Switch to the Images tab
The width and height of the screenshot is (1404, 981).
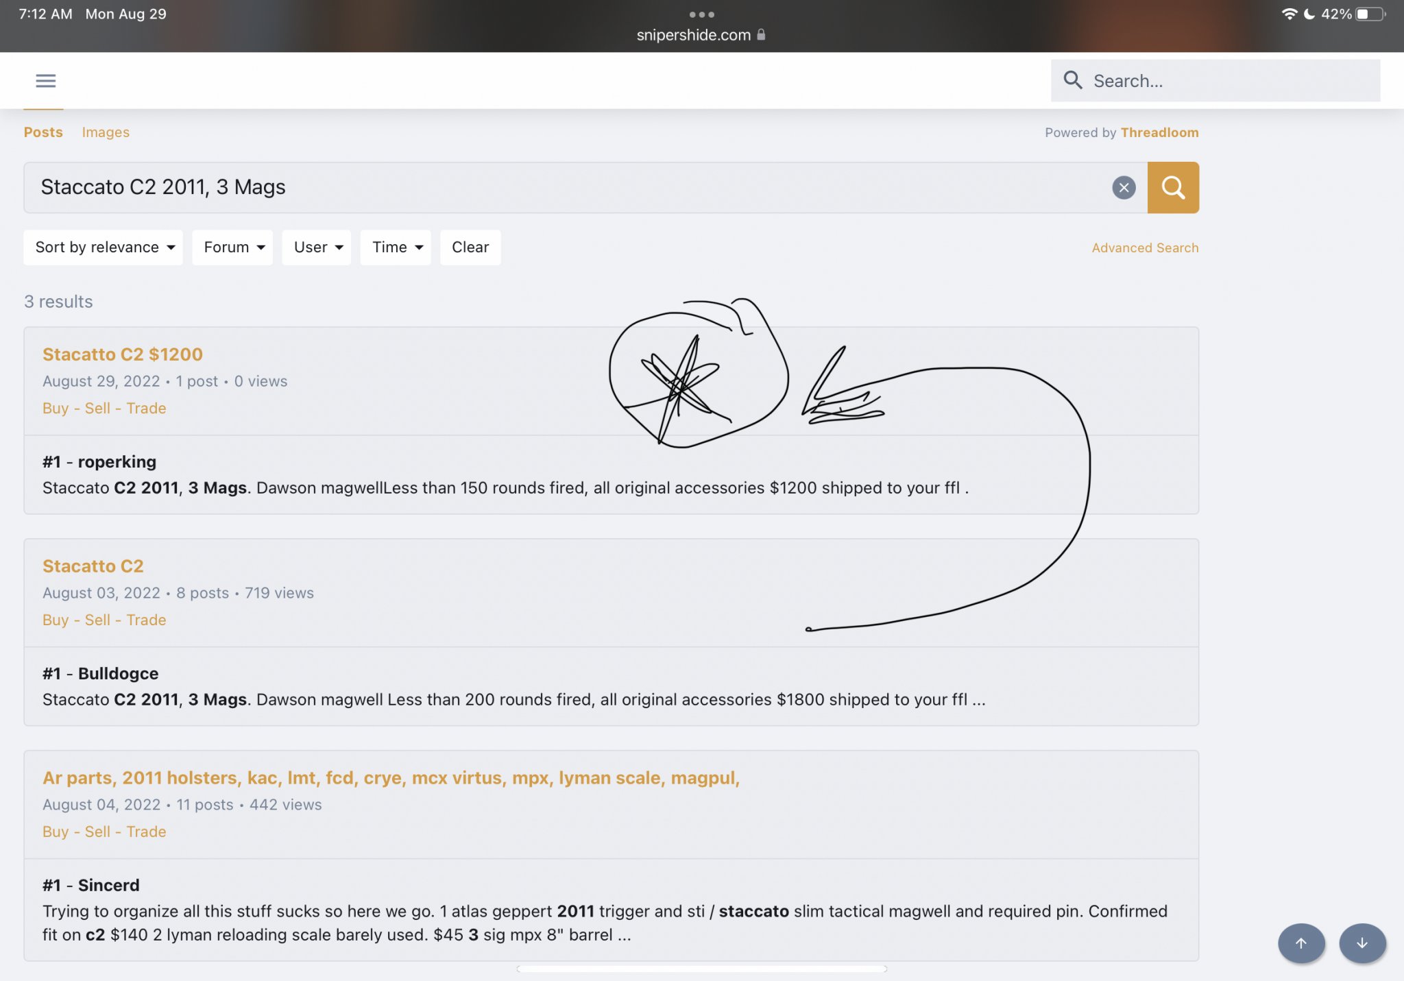106,132
